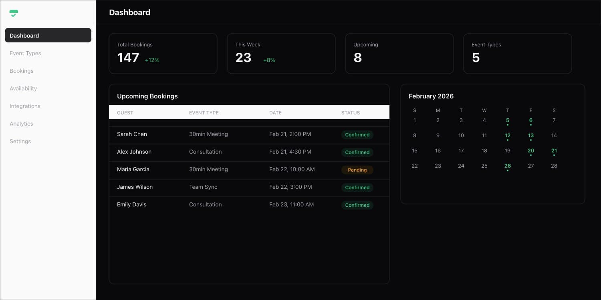Click the green checkmark app logo
Screen dimensions: 601x300
[x=14, y=13]
